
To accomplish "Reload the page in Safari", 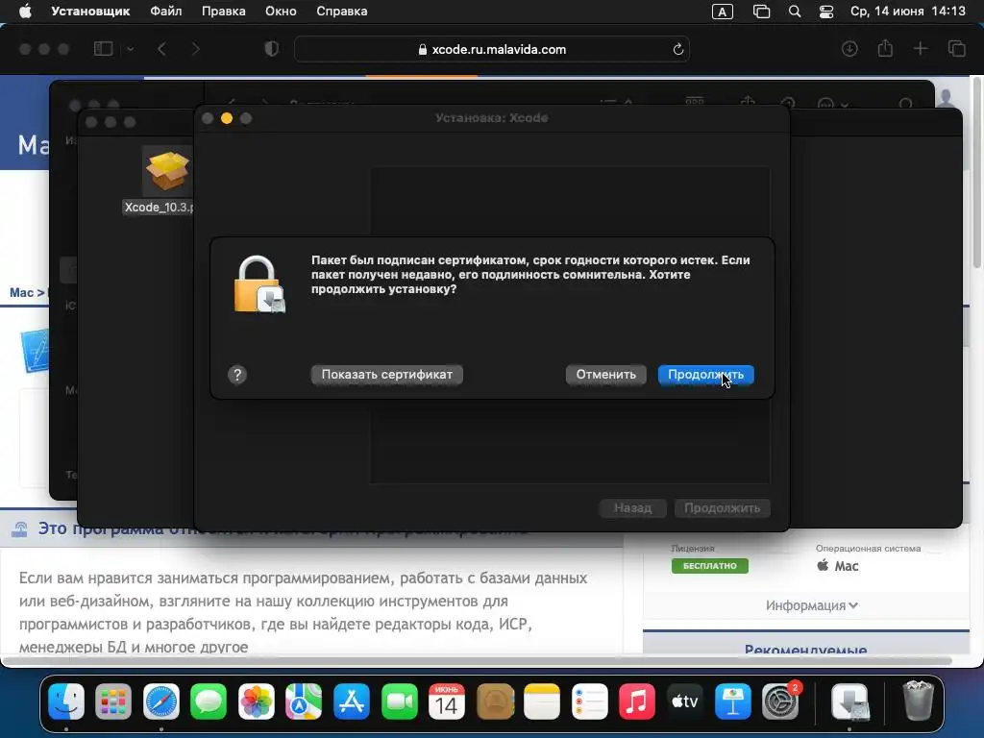I will tap(677, 49).
